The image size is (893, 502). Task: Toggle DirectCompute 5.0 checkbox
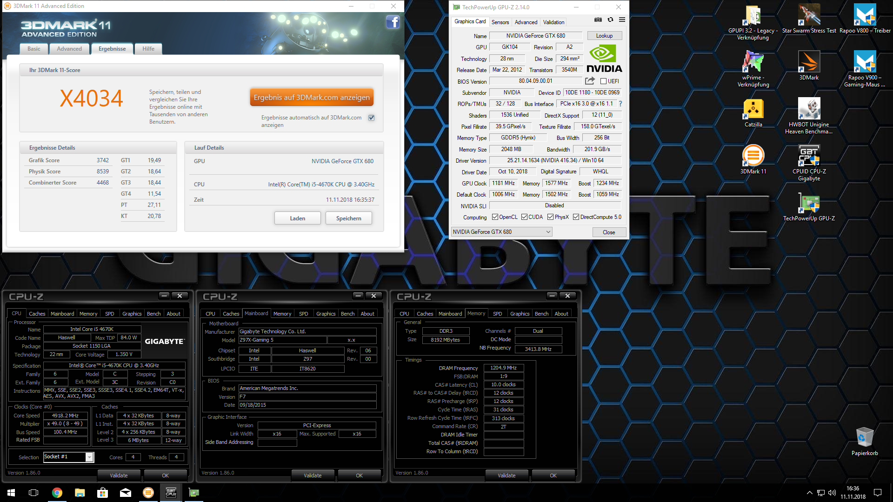(x=576, y=217)
